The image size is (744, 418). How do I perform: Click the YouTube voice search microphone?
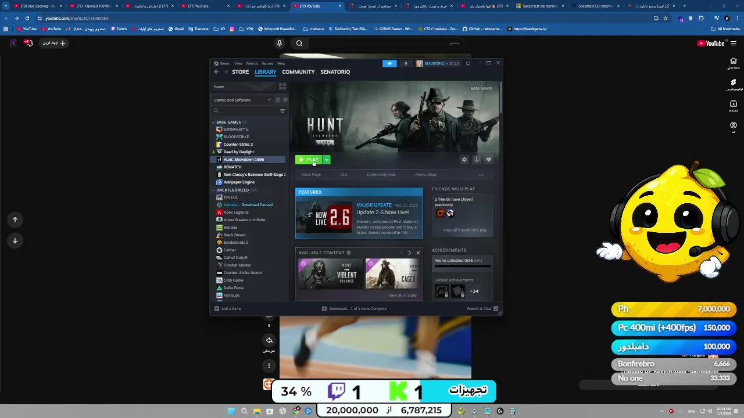pyautogui.click(x=280, y=43)
